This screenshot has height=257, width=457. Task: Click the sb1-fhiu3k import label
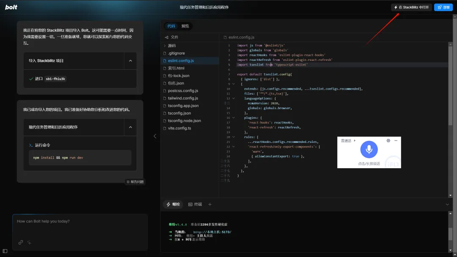[55, 79]
